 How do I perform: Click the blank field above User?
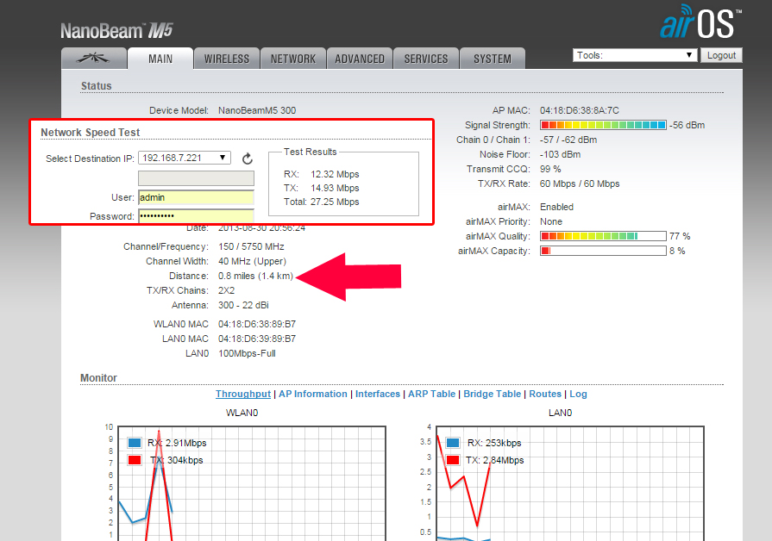pyautogui.click(x=196, y=178)
